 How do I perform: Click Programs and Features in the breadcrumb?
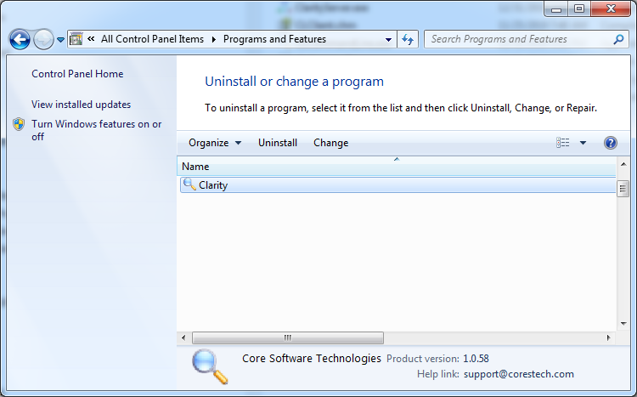point(274,39)
